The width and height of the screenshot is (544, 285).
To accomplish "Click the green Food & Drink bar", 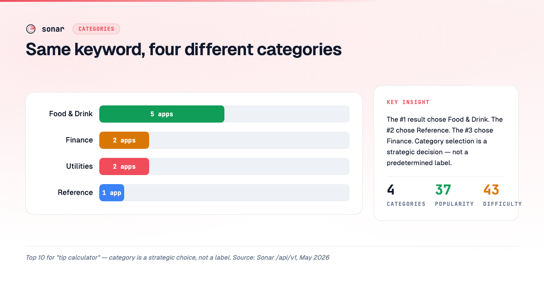I will pos(162,114).
